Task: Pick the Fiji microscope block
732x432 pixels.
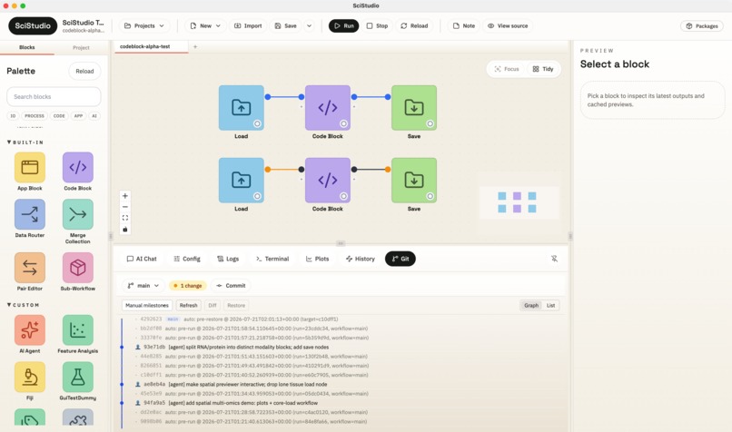Action: point(30,377)
